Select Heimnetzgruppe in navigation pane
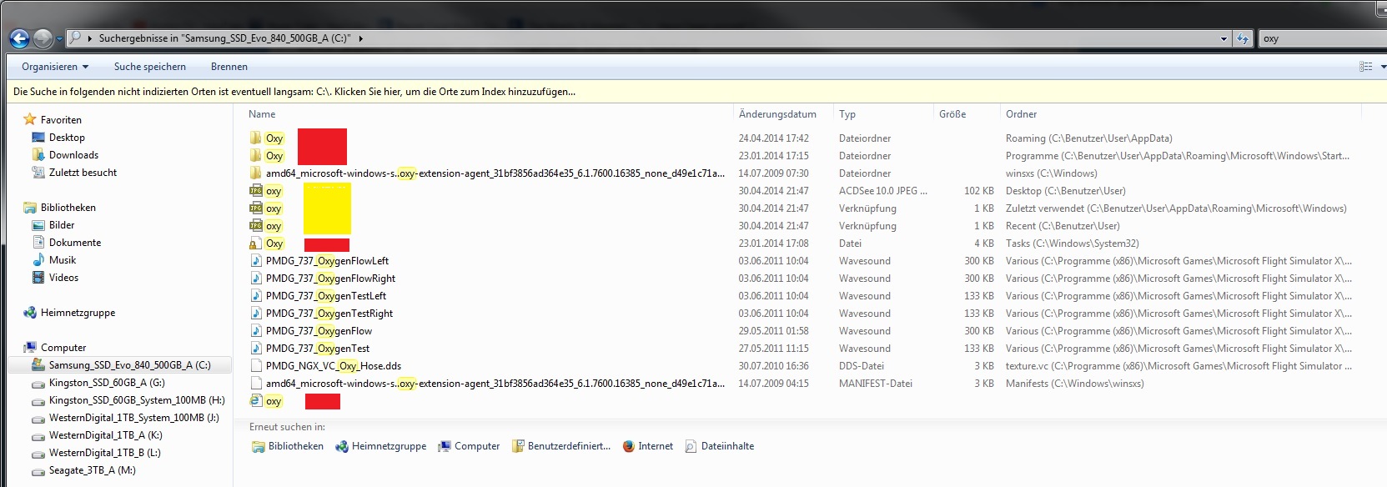 coord(78,313)
